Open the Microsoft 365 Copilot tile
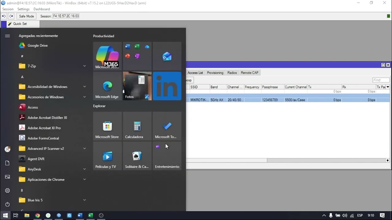Viewport: 392px width, 220px height. [x=107, y=56]
